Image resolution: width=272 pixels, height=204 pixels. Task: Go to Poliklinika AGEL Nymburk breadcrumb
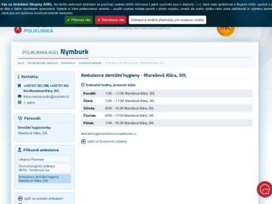point(42,63)
